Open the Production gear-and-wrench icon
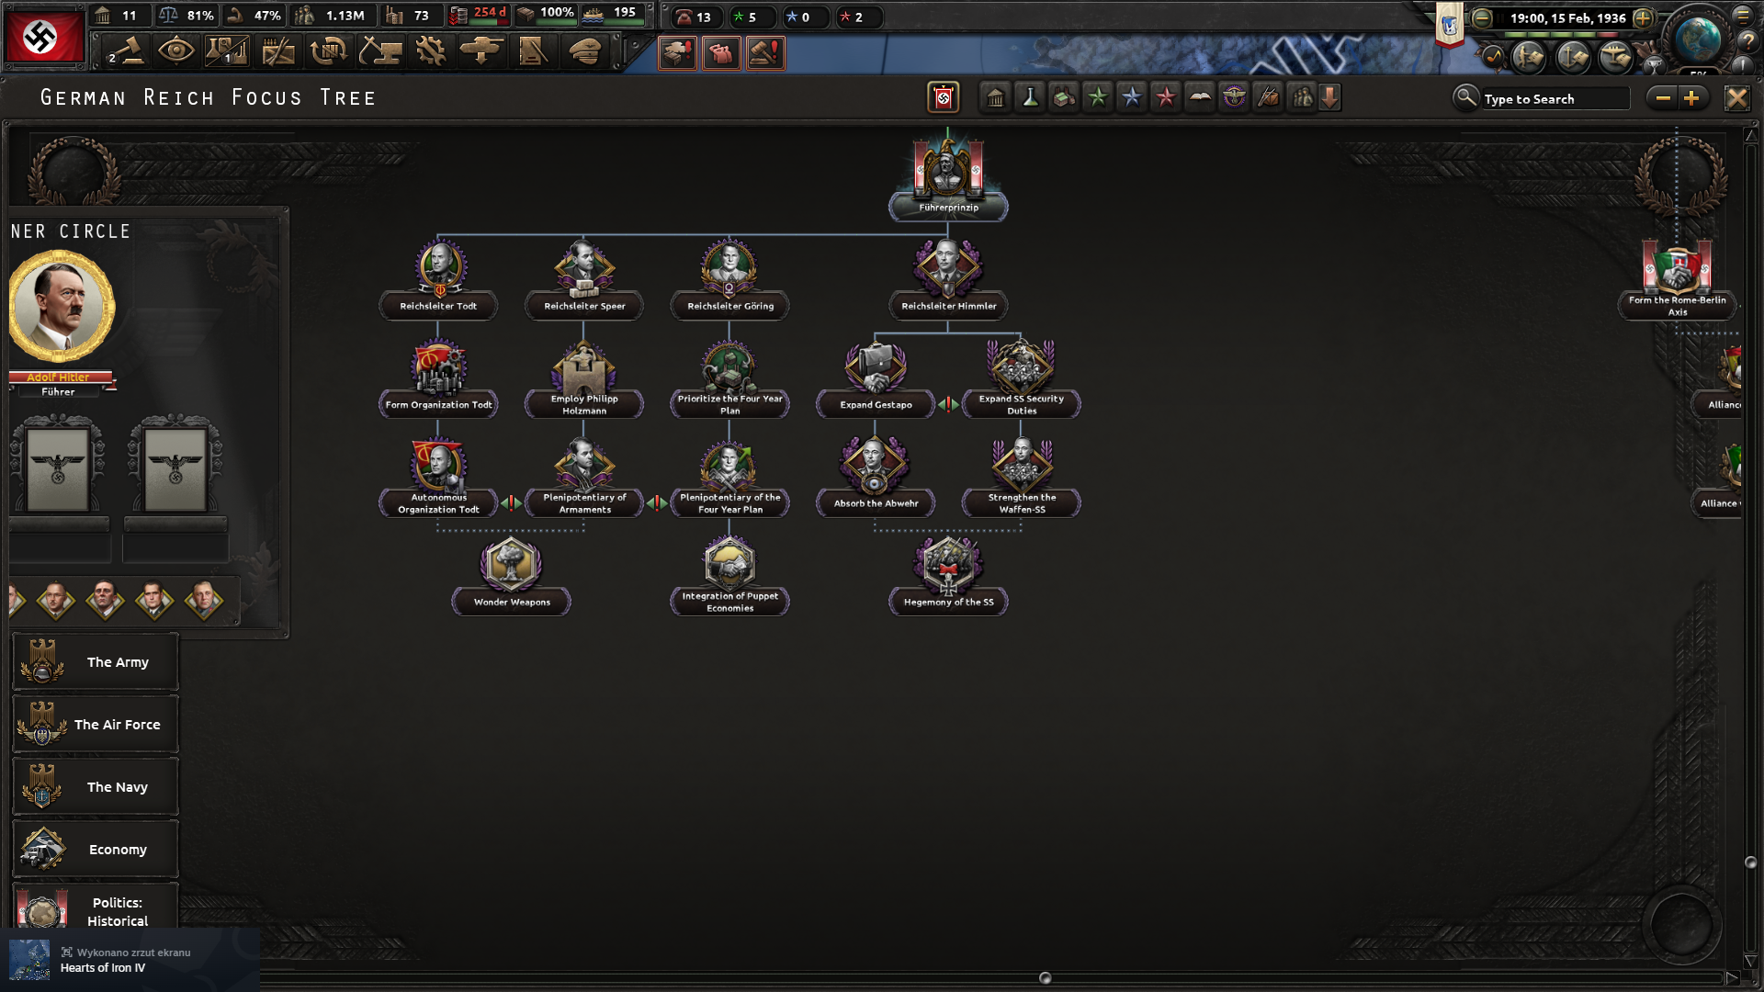Screen dimensions: 1764x992 point(431,51)
